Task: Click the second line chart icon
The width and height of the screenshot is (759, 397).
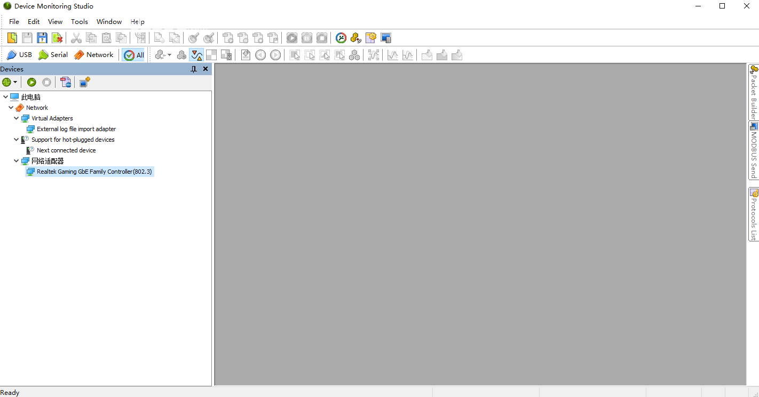Action: [408, 55]
